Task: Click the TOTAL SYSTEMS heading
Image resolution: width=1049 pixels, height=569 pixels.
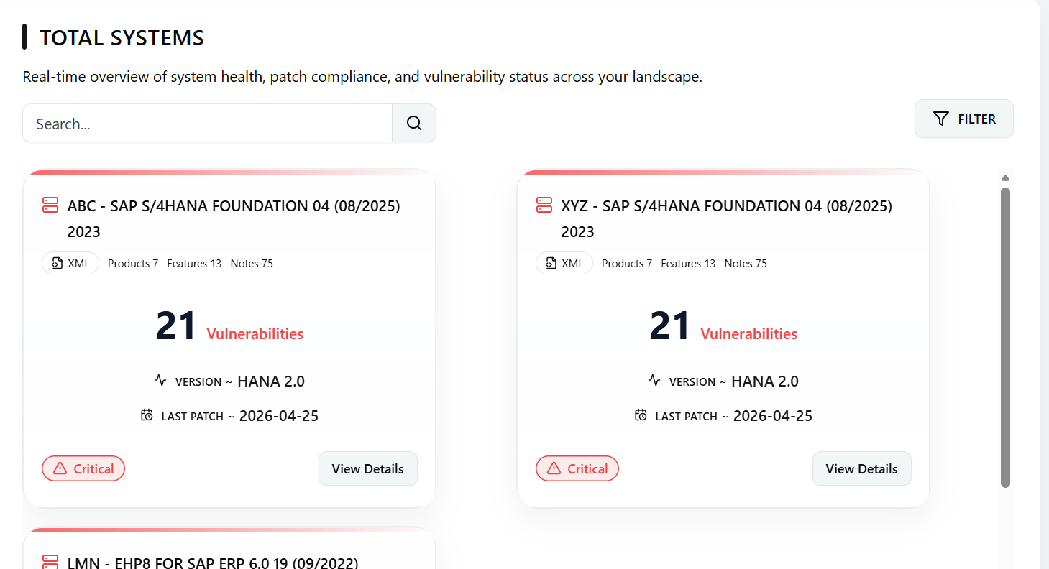Action: coord(122,37)
